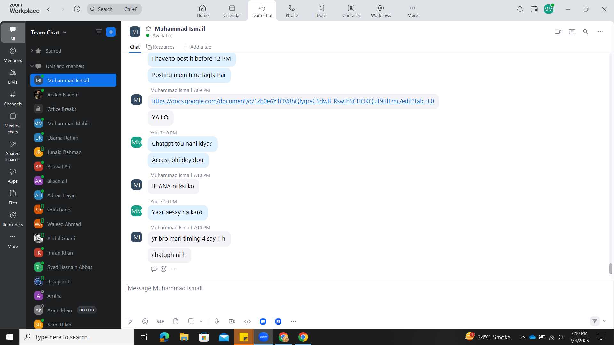Open chat with Usama Rahim
This screenshot has width=614, height=345.
73,138
